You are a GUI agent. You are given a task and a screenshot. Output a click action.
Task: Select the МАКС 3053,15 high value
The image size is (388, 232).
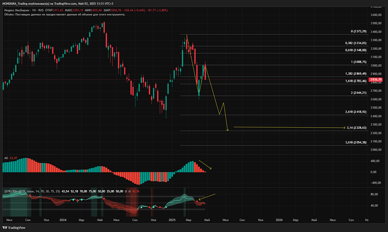click(x=74, y=10)
